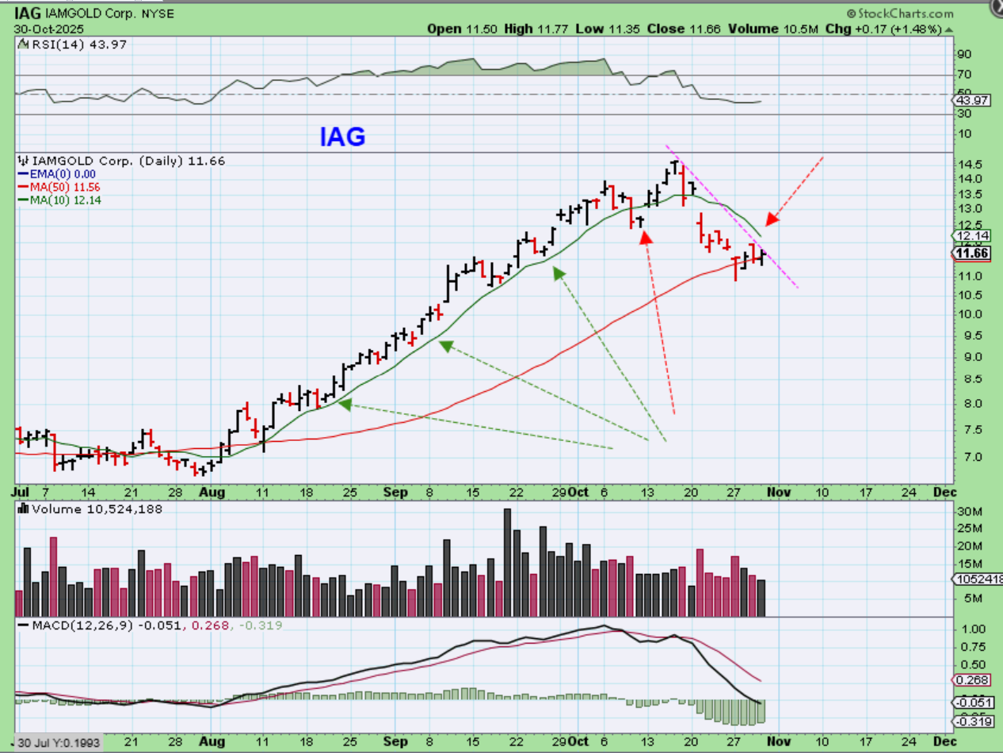
Task: Click the 90 level on RSI axis
Action: (964, 55)
